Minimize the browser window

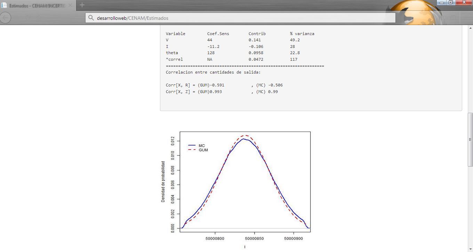pyautogui.click(x=442, y=2)
